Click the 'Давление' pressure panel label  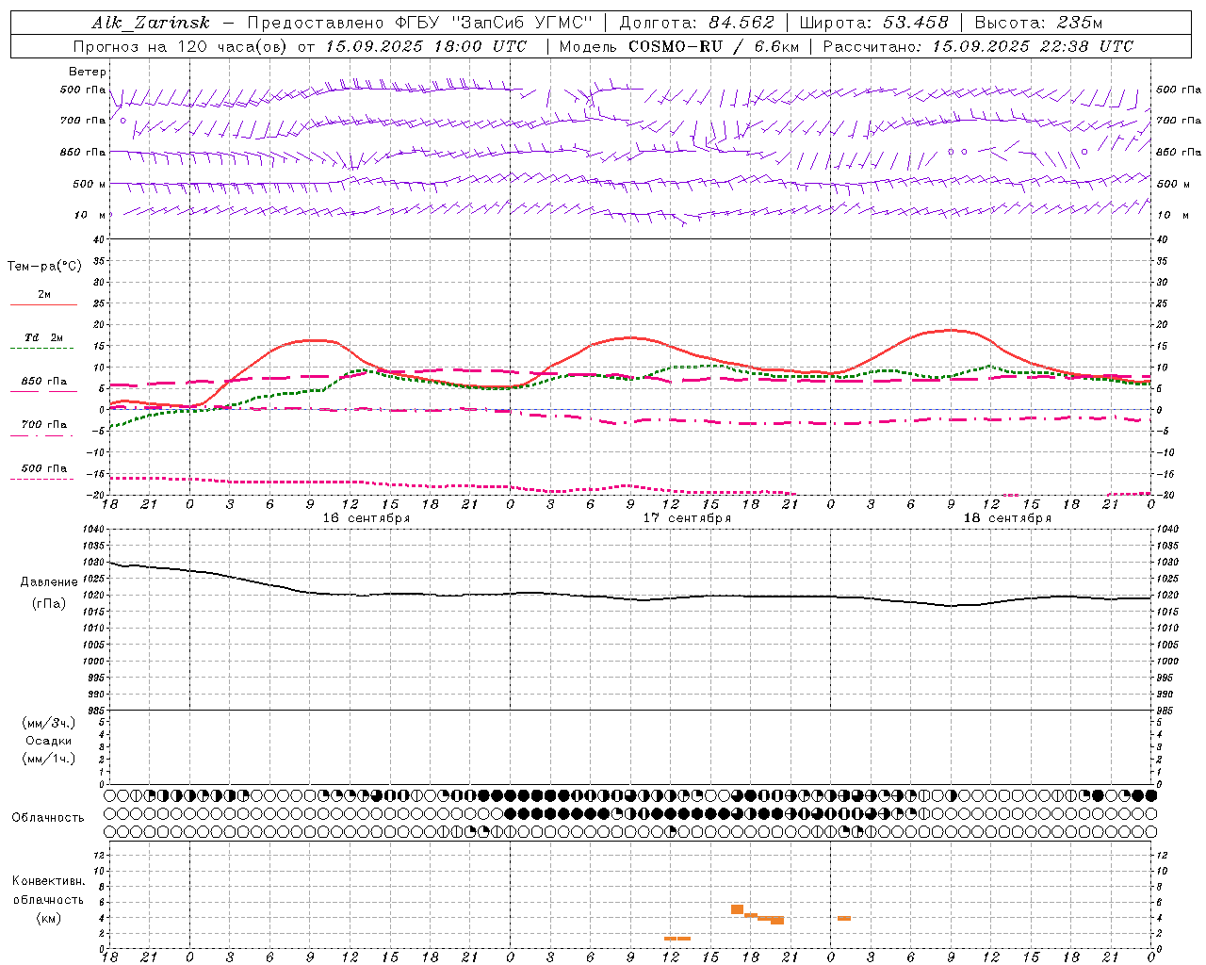(x=49, y=582)
